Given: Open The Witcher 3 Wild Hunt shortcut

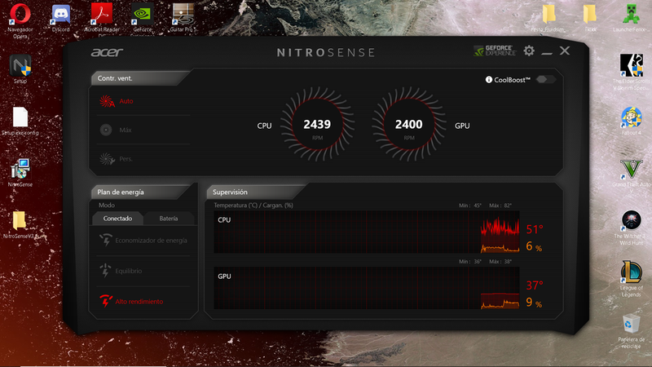Looking at the screenshot, I should (x=631, y=228).
